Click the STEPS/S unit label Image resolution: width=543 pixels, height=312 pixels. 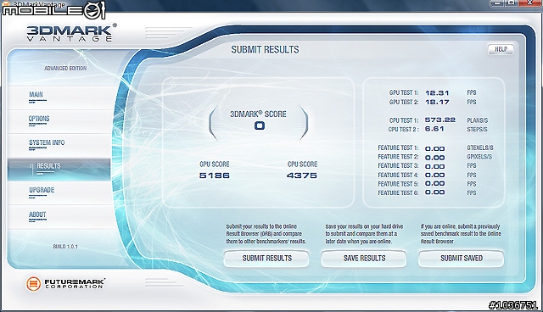(477, 130)
